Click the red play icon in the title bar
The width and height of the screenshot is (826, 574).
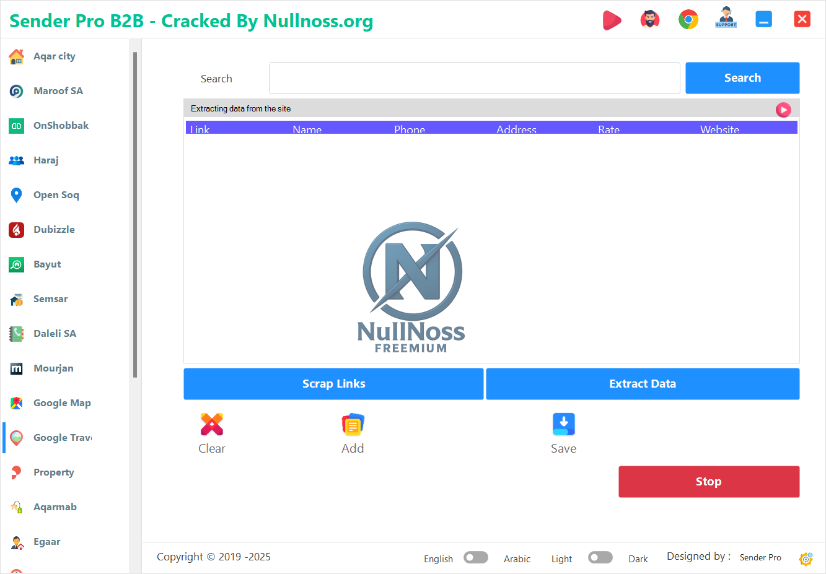[612, 19]
